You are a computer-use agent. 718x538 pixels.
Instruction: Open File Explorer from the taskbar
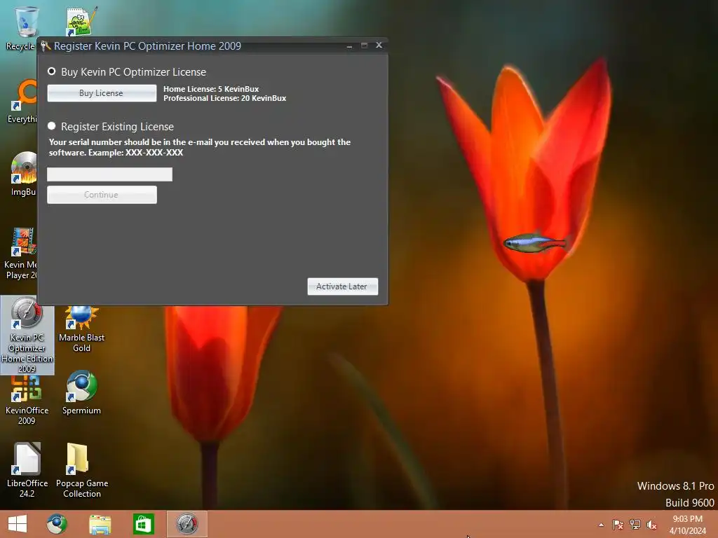100,524
